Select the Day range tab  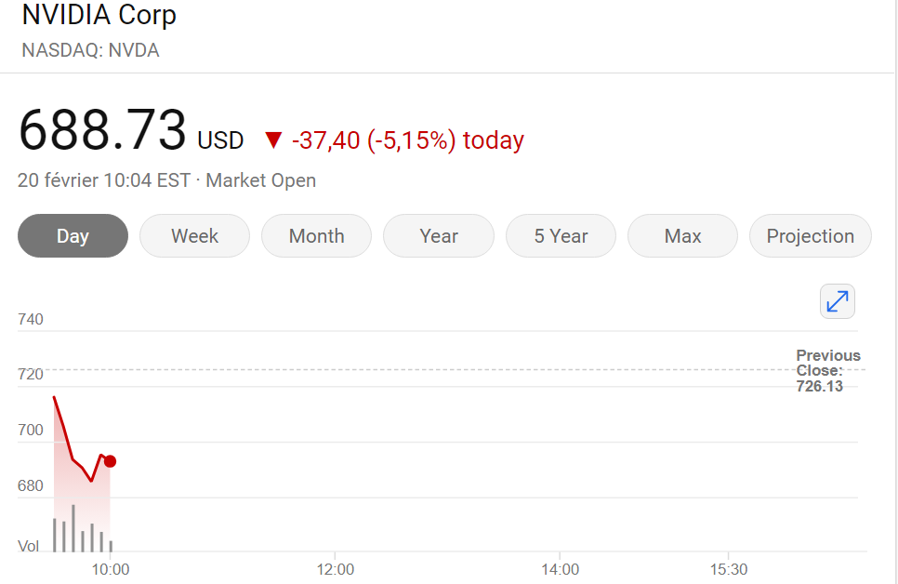click(x=73, y=236)
